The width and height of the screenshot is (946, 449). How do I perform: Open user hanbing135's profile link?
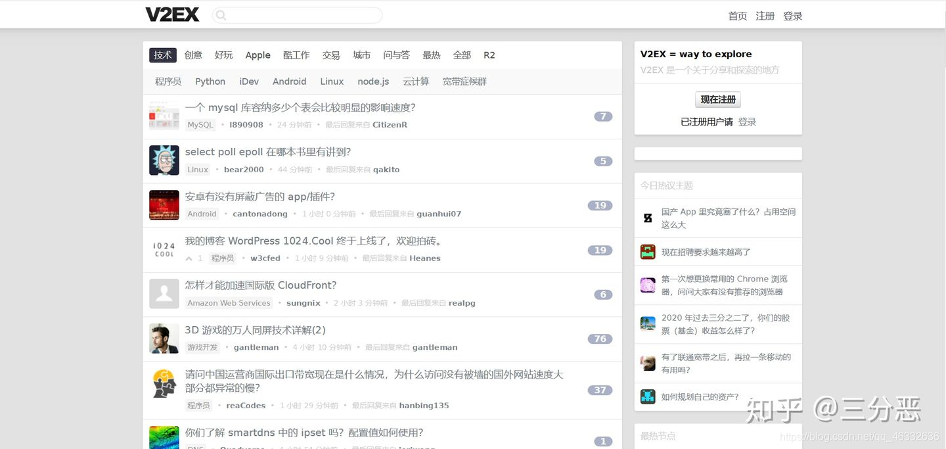[x=424, y=406]
